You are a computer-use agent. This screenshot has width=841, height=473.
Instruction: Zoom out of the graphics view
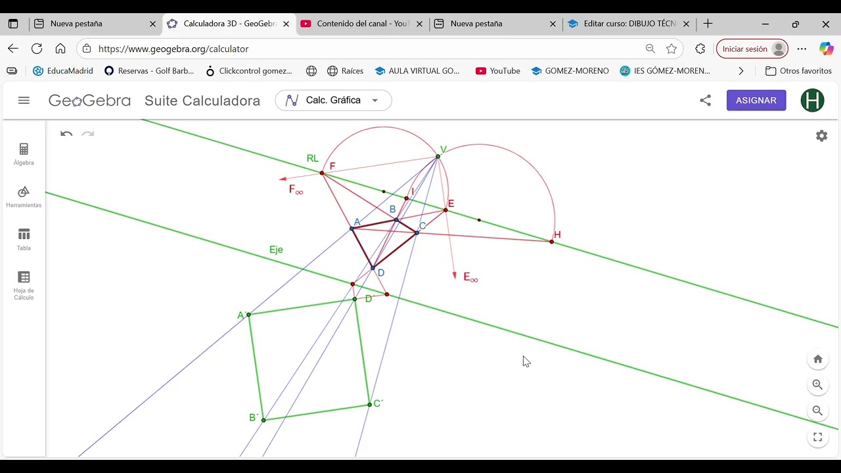coord(818,411)
